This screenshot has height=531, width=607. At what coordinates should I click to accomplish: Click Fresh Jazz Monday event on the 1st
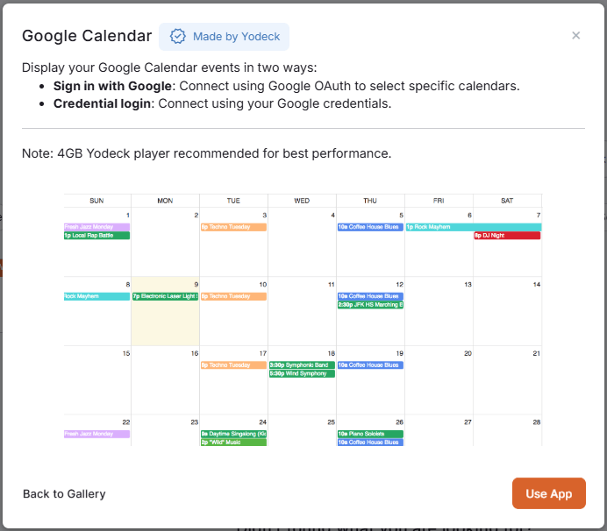[x=96, y=227]
